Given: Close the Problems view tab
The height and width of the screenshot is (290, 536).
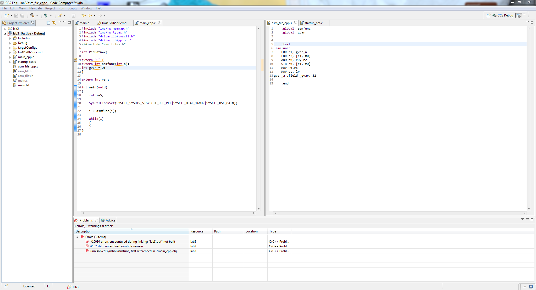Looking at the screenshot, I should (96, 220).
